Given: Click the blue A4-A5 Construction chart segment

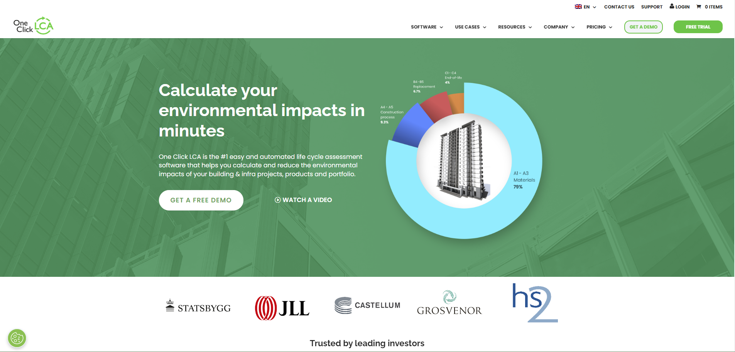Looking at the screenshot, I should click(413, 125).
